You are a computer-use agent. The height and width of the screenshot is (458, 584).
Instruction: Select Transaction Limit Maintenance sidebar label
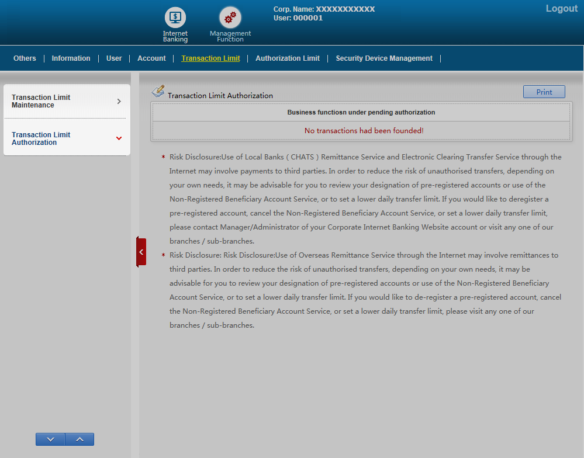click(x=41, y=101)
